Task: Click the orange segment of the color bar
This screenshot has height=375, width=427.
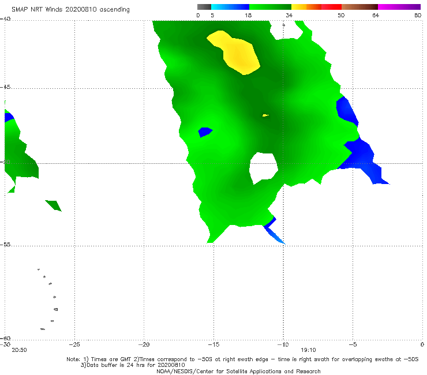Action: (314, 7)
